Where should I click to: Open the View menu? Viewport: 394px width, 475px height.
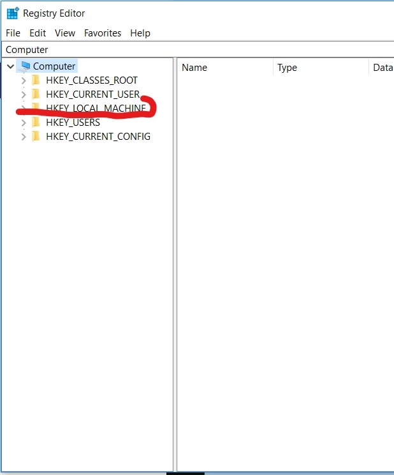[x=65, y=33]
